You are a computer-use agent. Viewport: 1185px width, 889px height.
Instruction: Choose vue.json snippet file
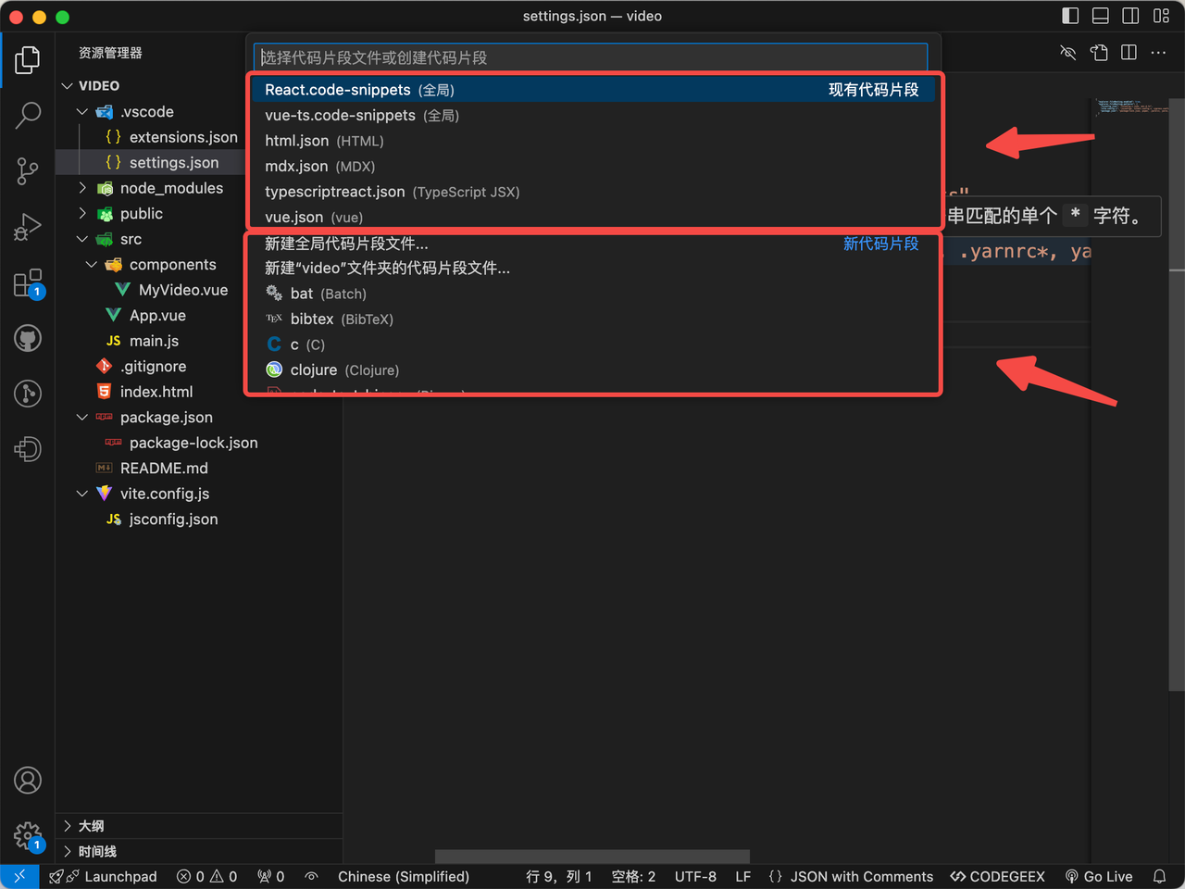pyautogui.click(x=294, y=218)
